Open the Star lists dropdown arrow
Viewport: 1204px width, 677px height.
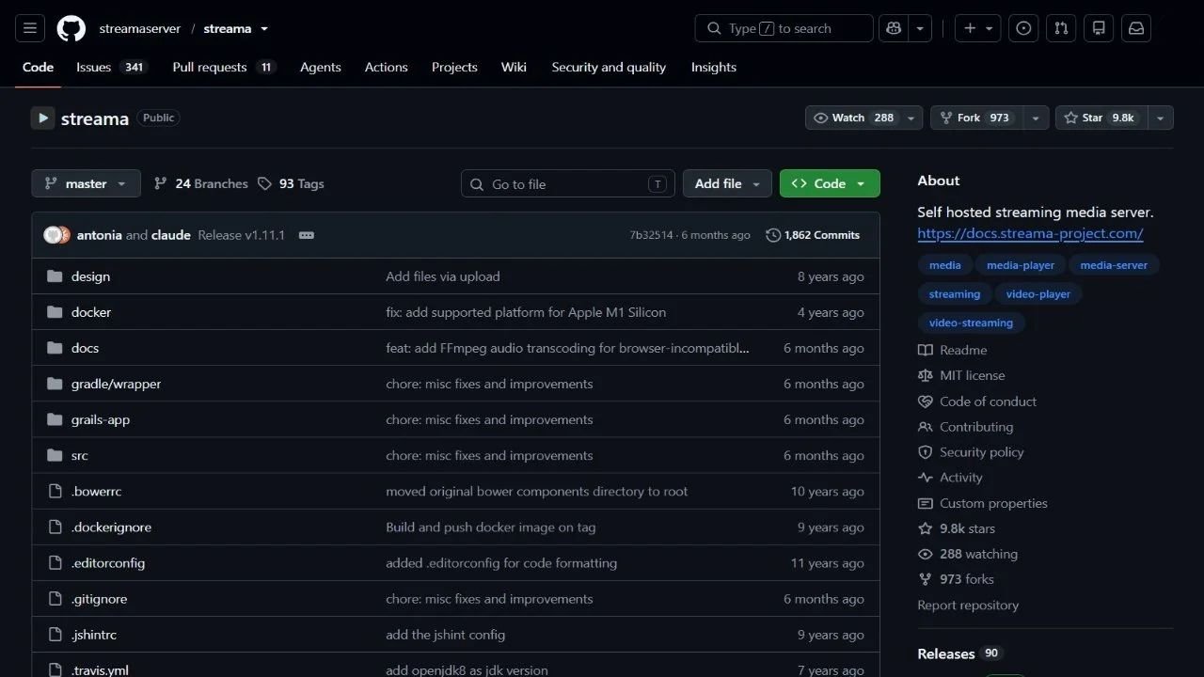click(x=1161, y=118)
